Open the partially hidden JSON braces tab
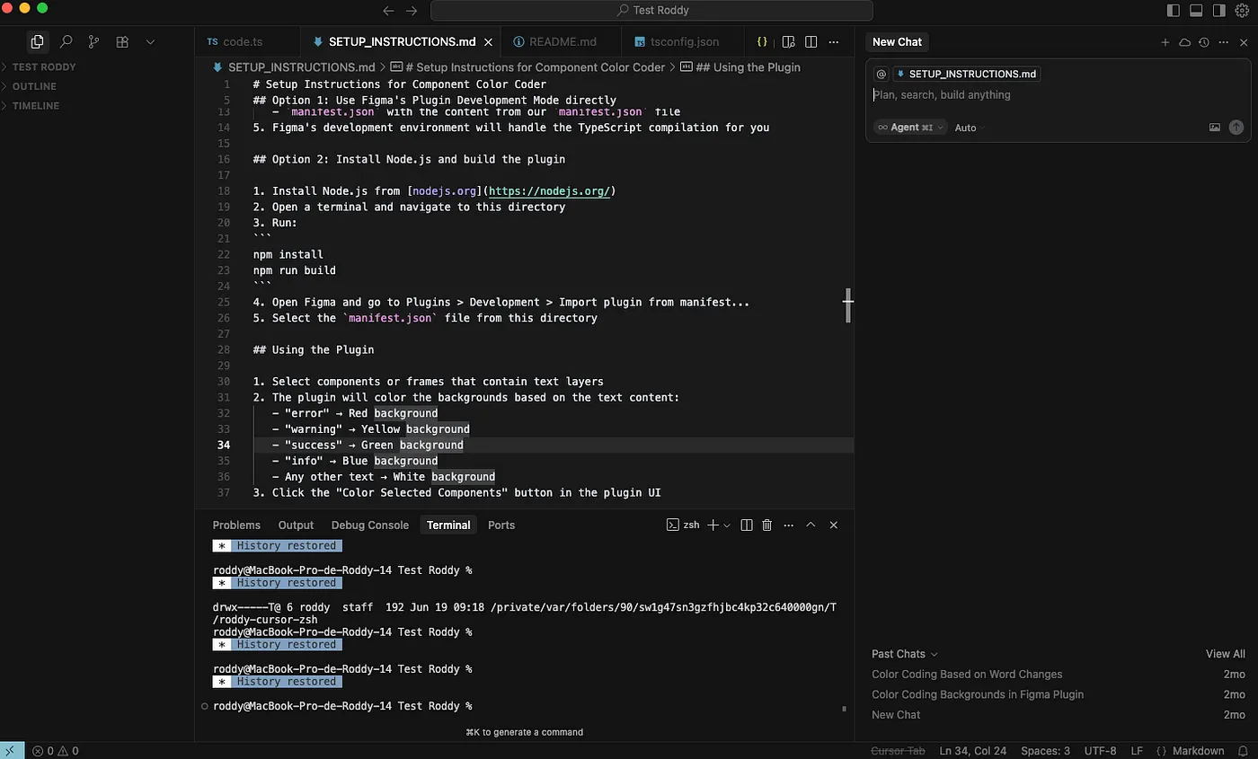This screenshot has height=759, width=1258. [x=761, y=41]
